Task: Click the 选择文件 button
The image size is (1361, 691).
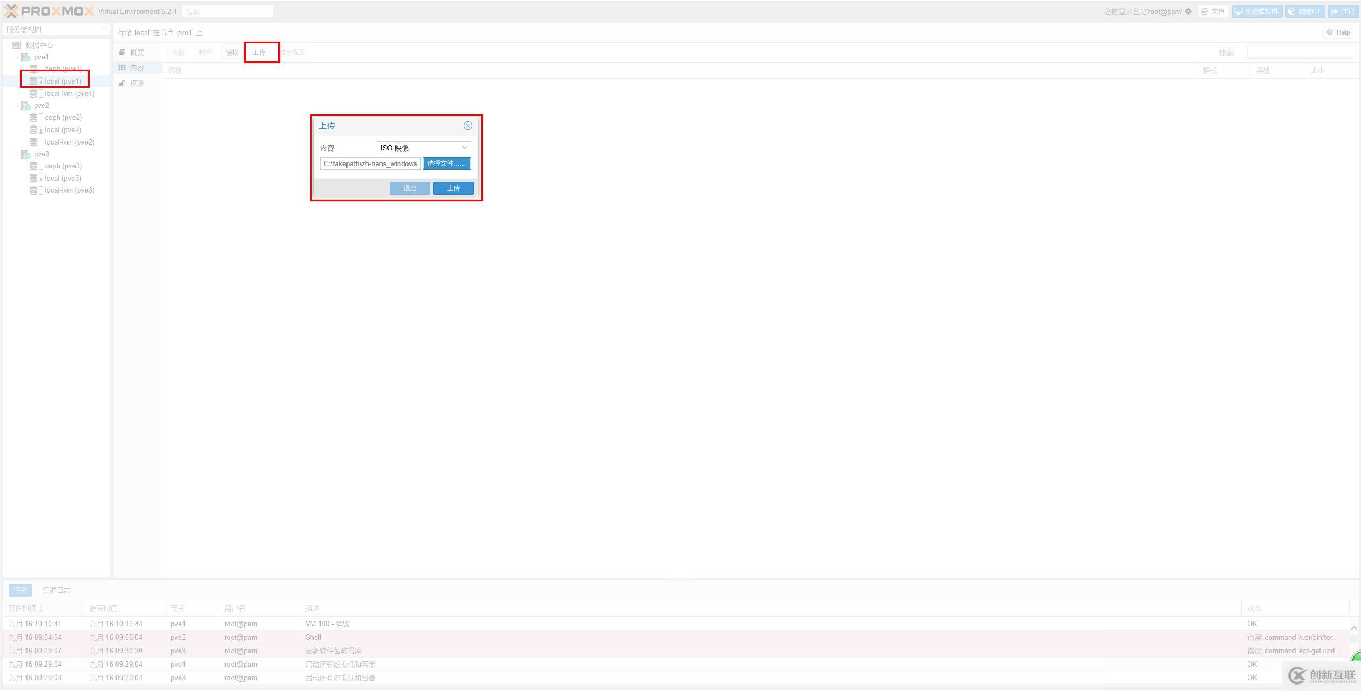Action: [x=446, y=163]
